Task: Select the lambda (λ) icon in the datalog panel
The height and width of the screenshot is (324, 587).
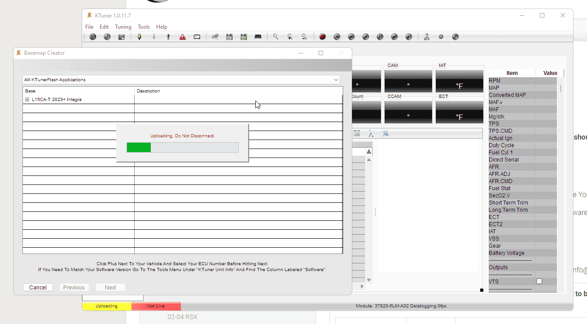Action: click(x=371, y=133)
